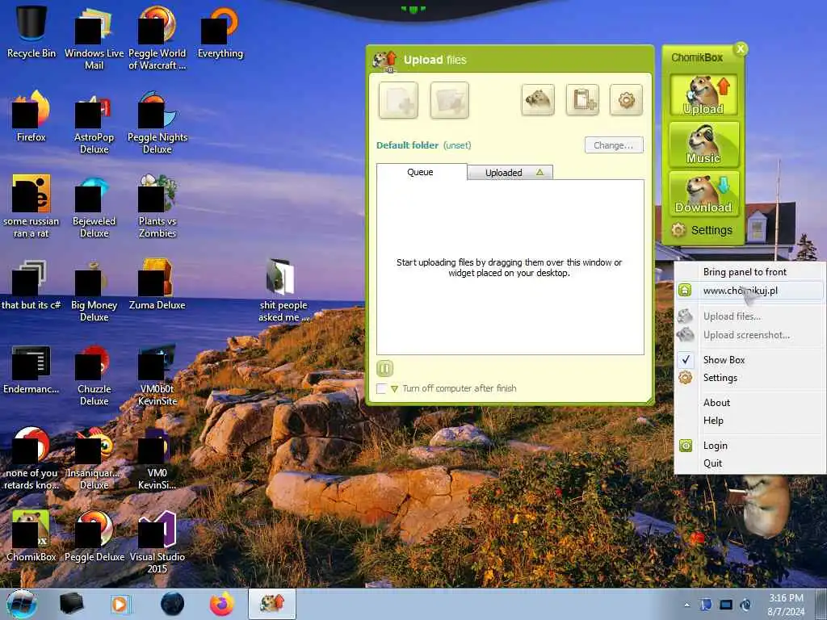Click the hamster icon in upload toolbar
This screenshot has height=620, width=827.
coord(538,99)
